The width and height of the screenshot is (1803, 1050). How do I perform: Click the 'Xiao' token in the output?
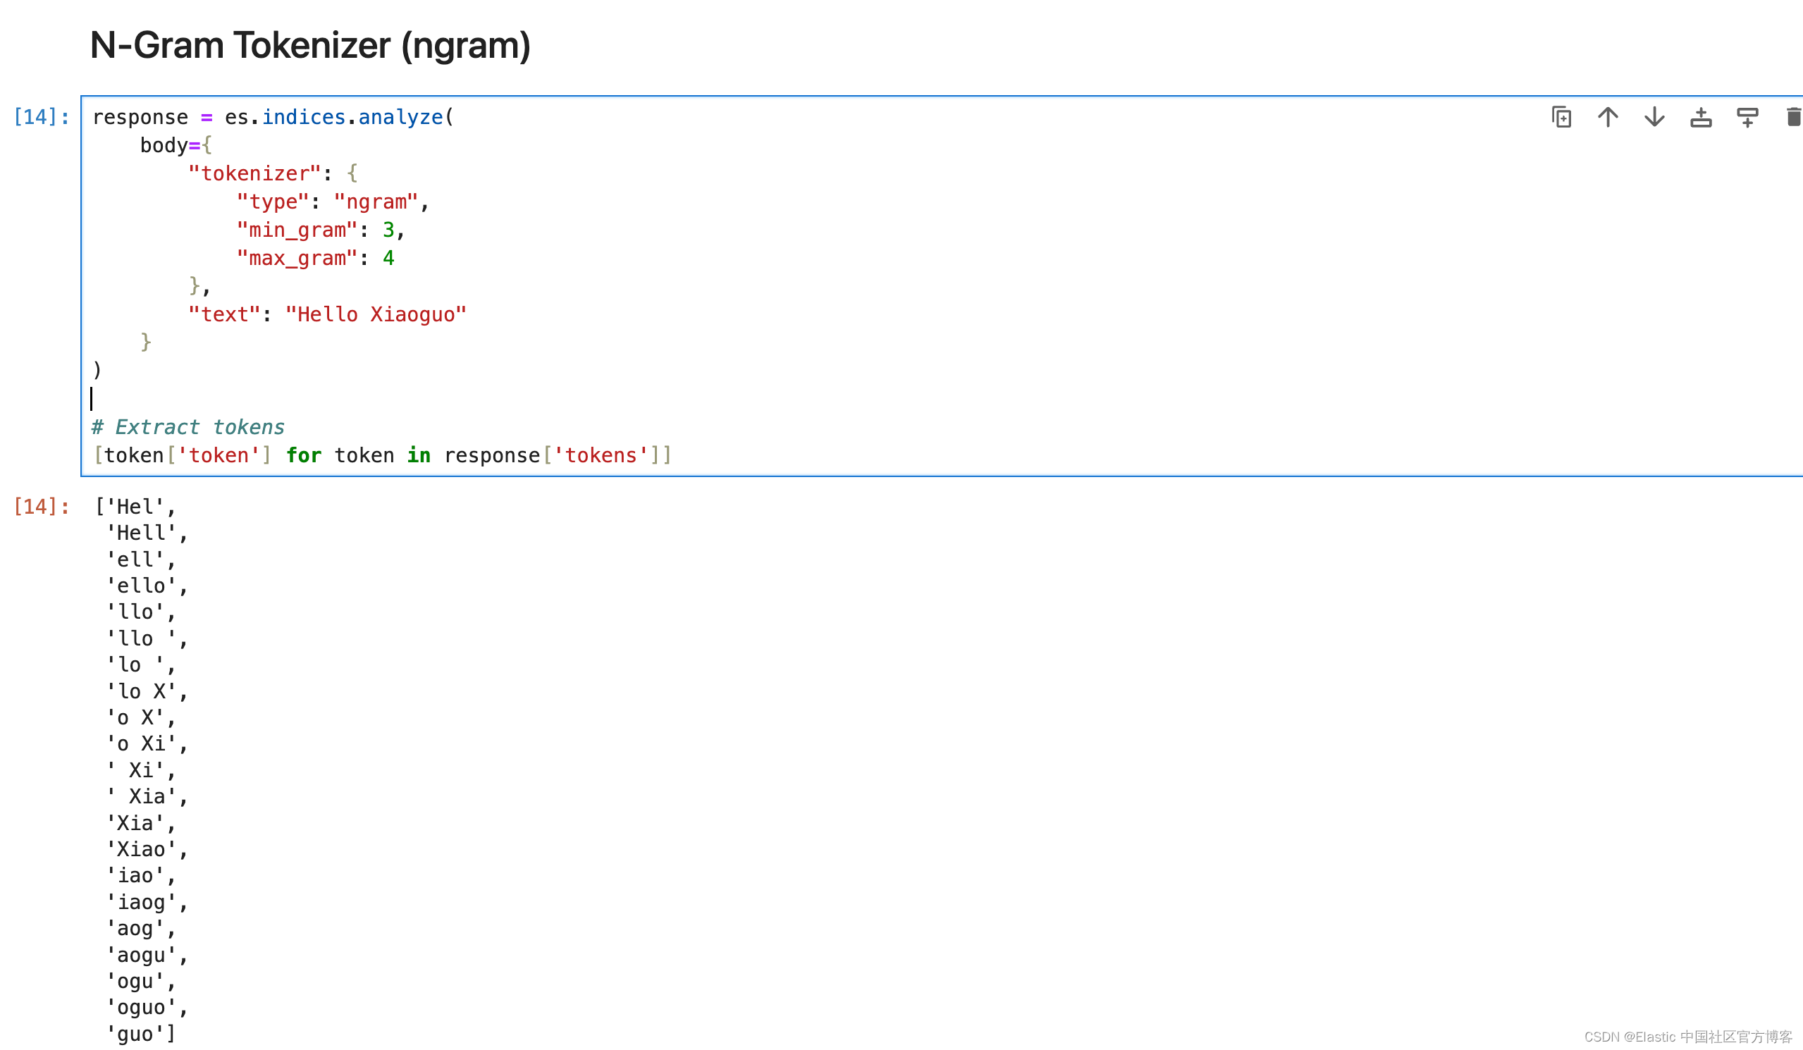pos(141,849)
